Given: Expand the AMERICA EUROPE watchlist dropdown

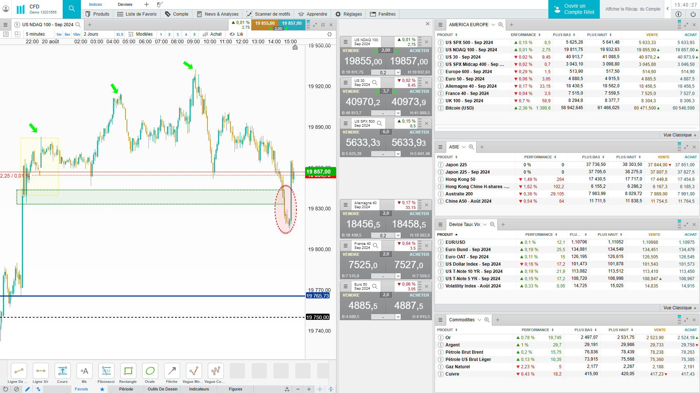Looking at the screenshot, I should 493,25.
